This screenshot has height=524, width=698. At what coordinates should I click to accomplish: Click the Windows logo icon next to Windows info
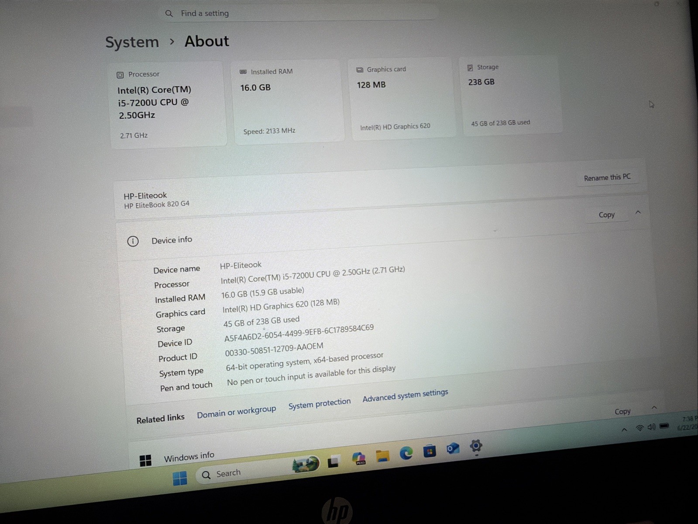pyautogui.click(x=145, y=461)
